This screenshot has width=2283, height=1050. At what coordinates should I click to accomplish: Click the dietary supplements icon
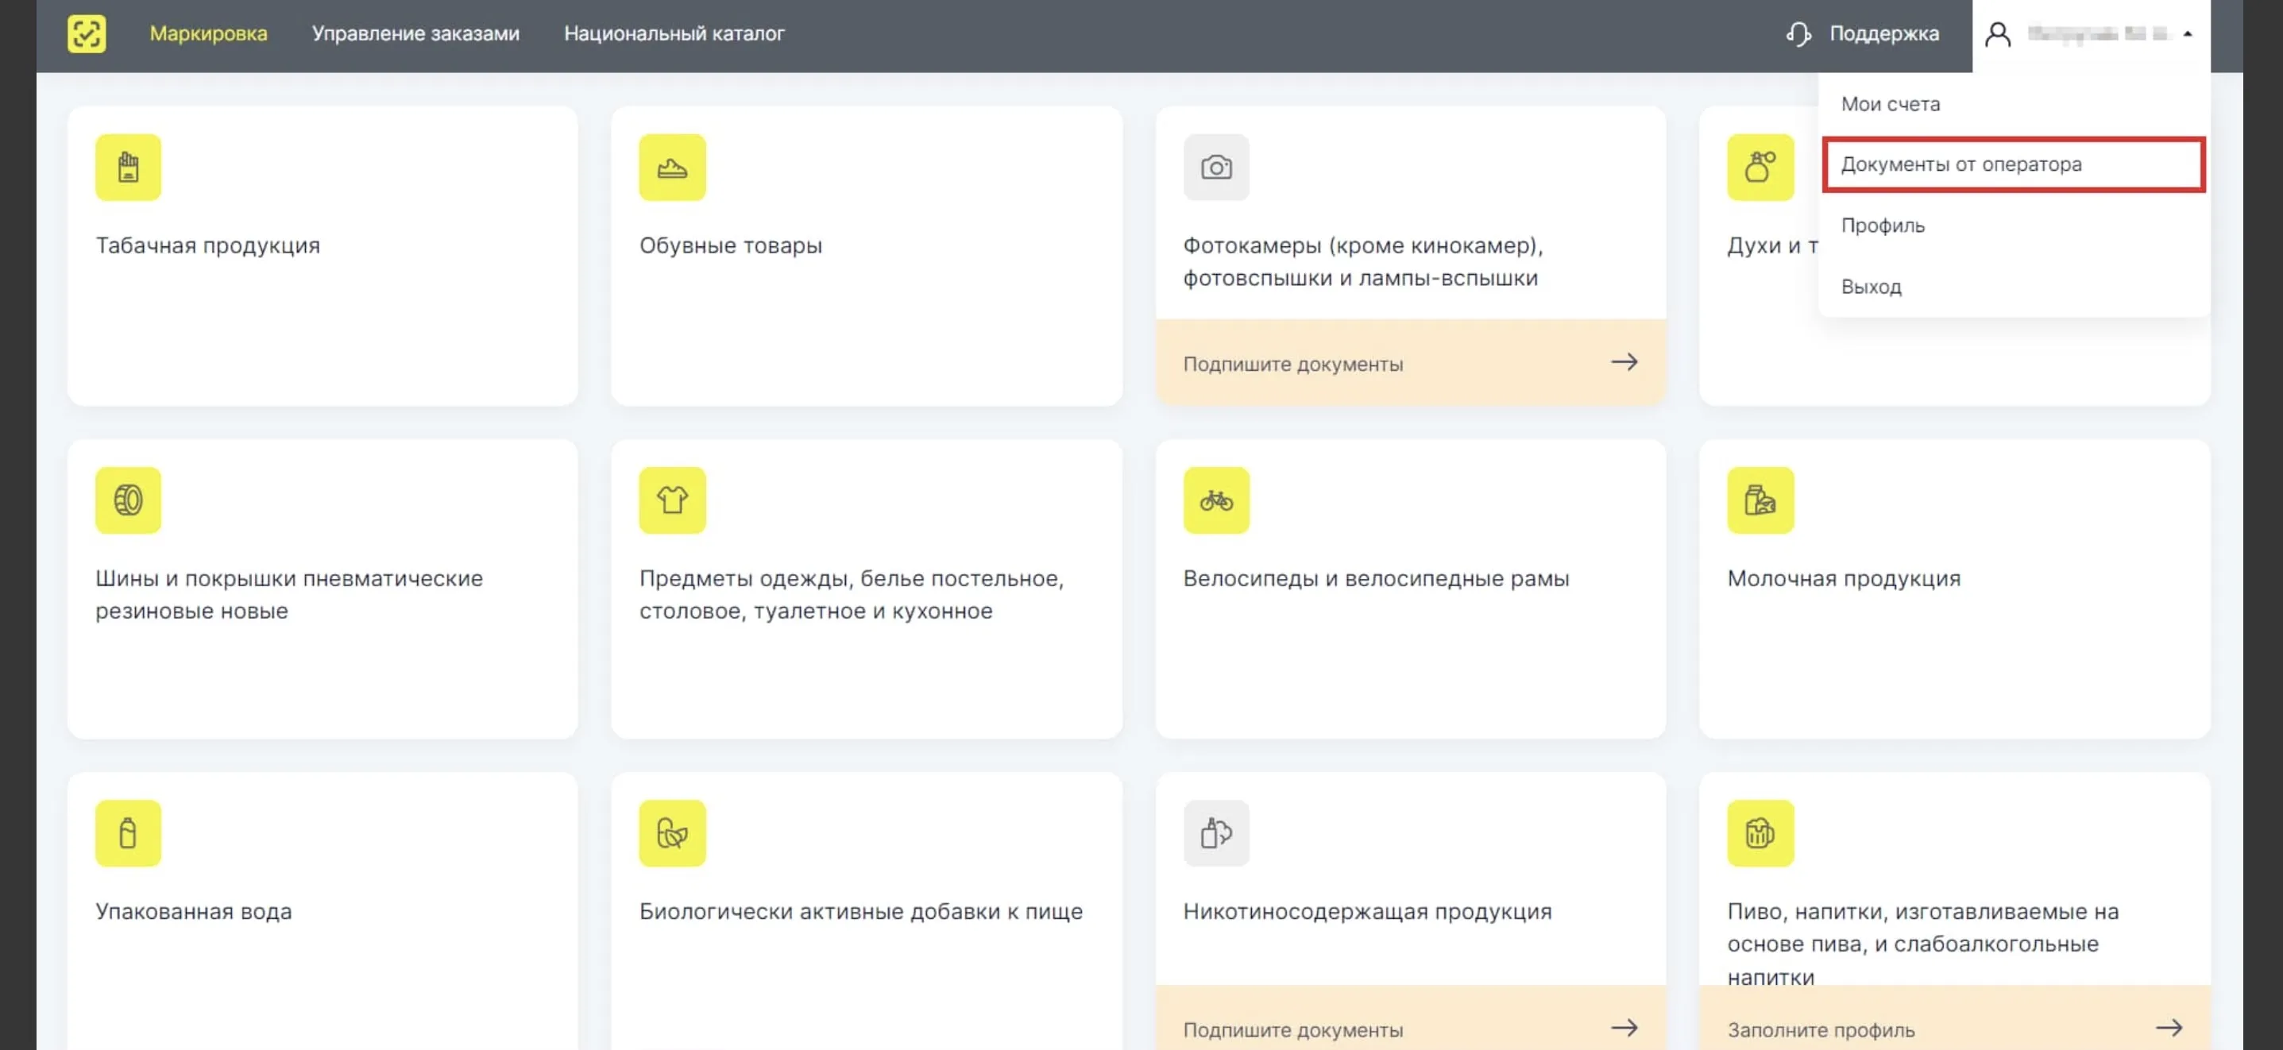672,833
